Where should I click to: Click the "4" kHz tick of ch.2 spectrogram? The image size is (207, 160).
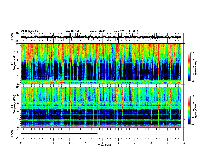click(18, 111)
